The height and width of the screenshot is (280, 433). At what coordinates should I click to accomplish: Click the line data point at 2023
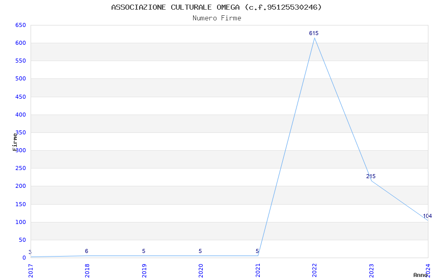[371, 181]
